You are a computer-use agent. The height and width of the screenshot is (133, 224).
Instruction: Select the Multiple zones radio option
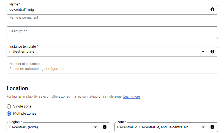(9, 114)
